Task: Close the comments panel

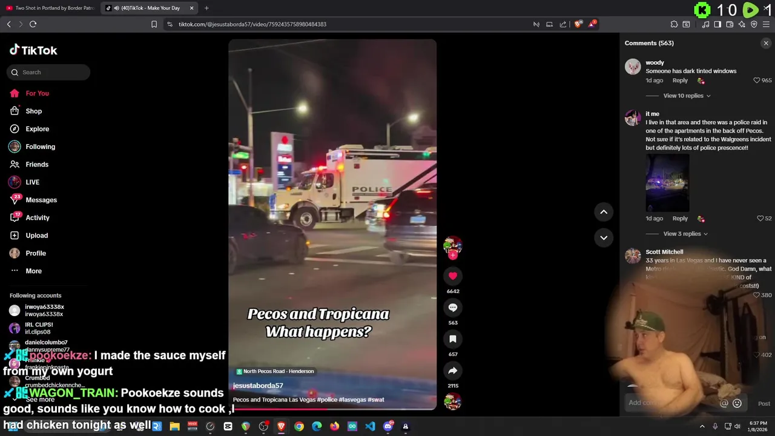Action: [x=766, y=43]
